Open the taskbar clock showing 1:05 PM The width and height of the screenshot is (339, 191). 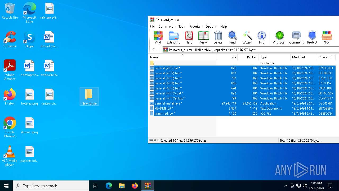(316, 186)
